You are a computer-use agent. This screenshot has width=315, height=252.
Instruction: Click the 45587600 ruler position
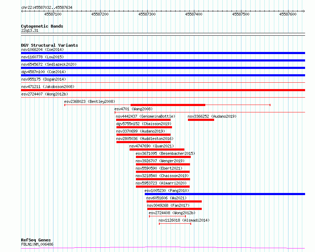point(288,14)
